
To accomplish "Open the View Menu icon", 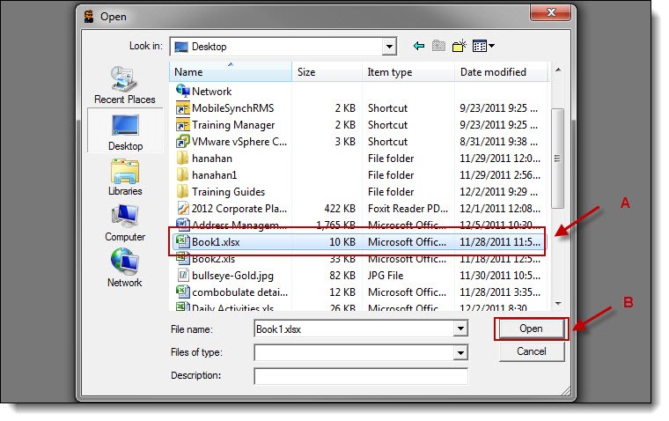I will tap(483, 46).
